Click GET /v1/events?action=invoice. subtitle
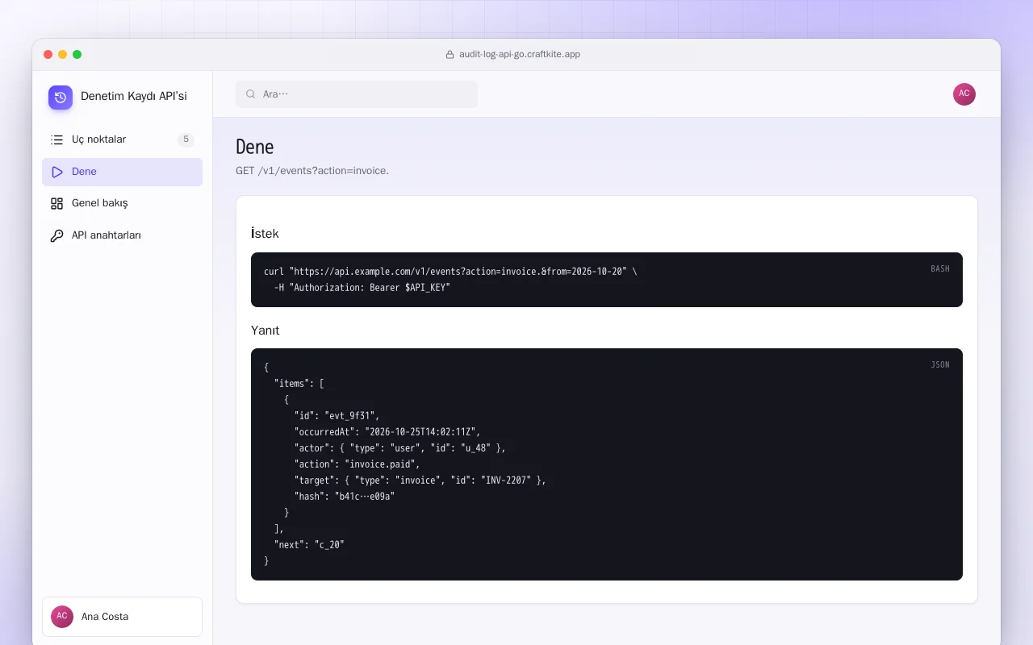 312,171
